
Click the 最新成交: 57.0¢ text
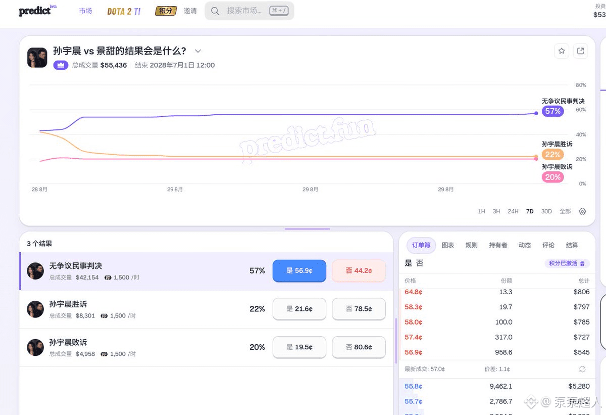[x=425, y=370]
